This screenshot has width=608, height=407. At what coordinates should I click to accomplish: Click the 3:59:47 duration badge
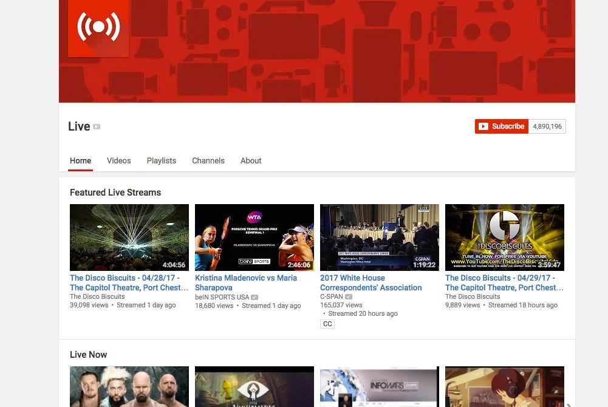click(x=549, y=265)
